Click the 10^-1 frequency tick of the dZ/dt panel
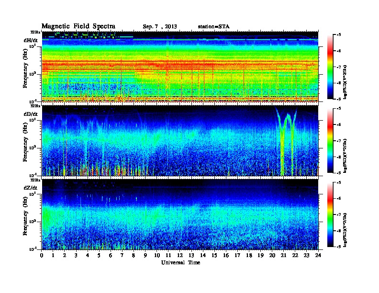The height and width of the screenshot is (293, 379). [33, 249]
